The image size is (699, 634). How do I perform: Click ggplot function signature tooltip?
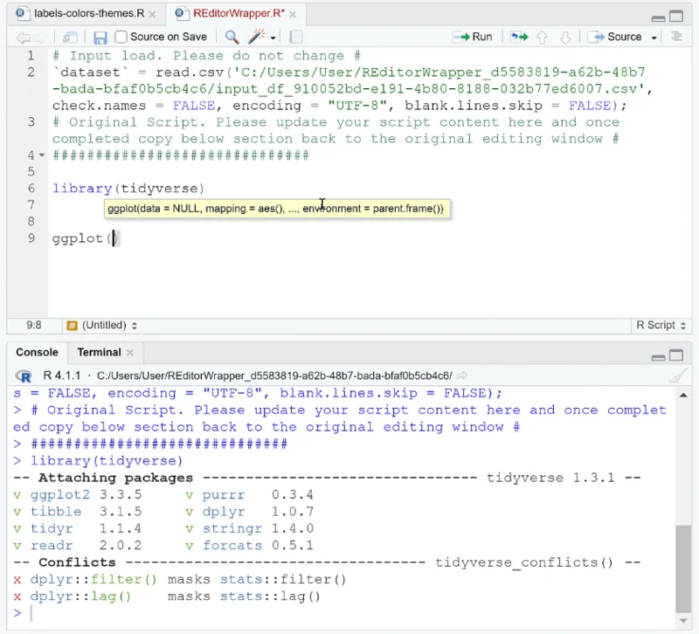pos(276,209)
